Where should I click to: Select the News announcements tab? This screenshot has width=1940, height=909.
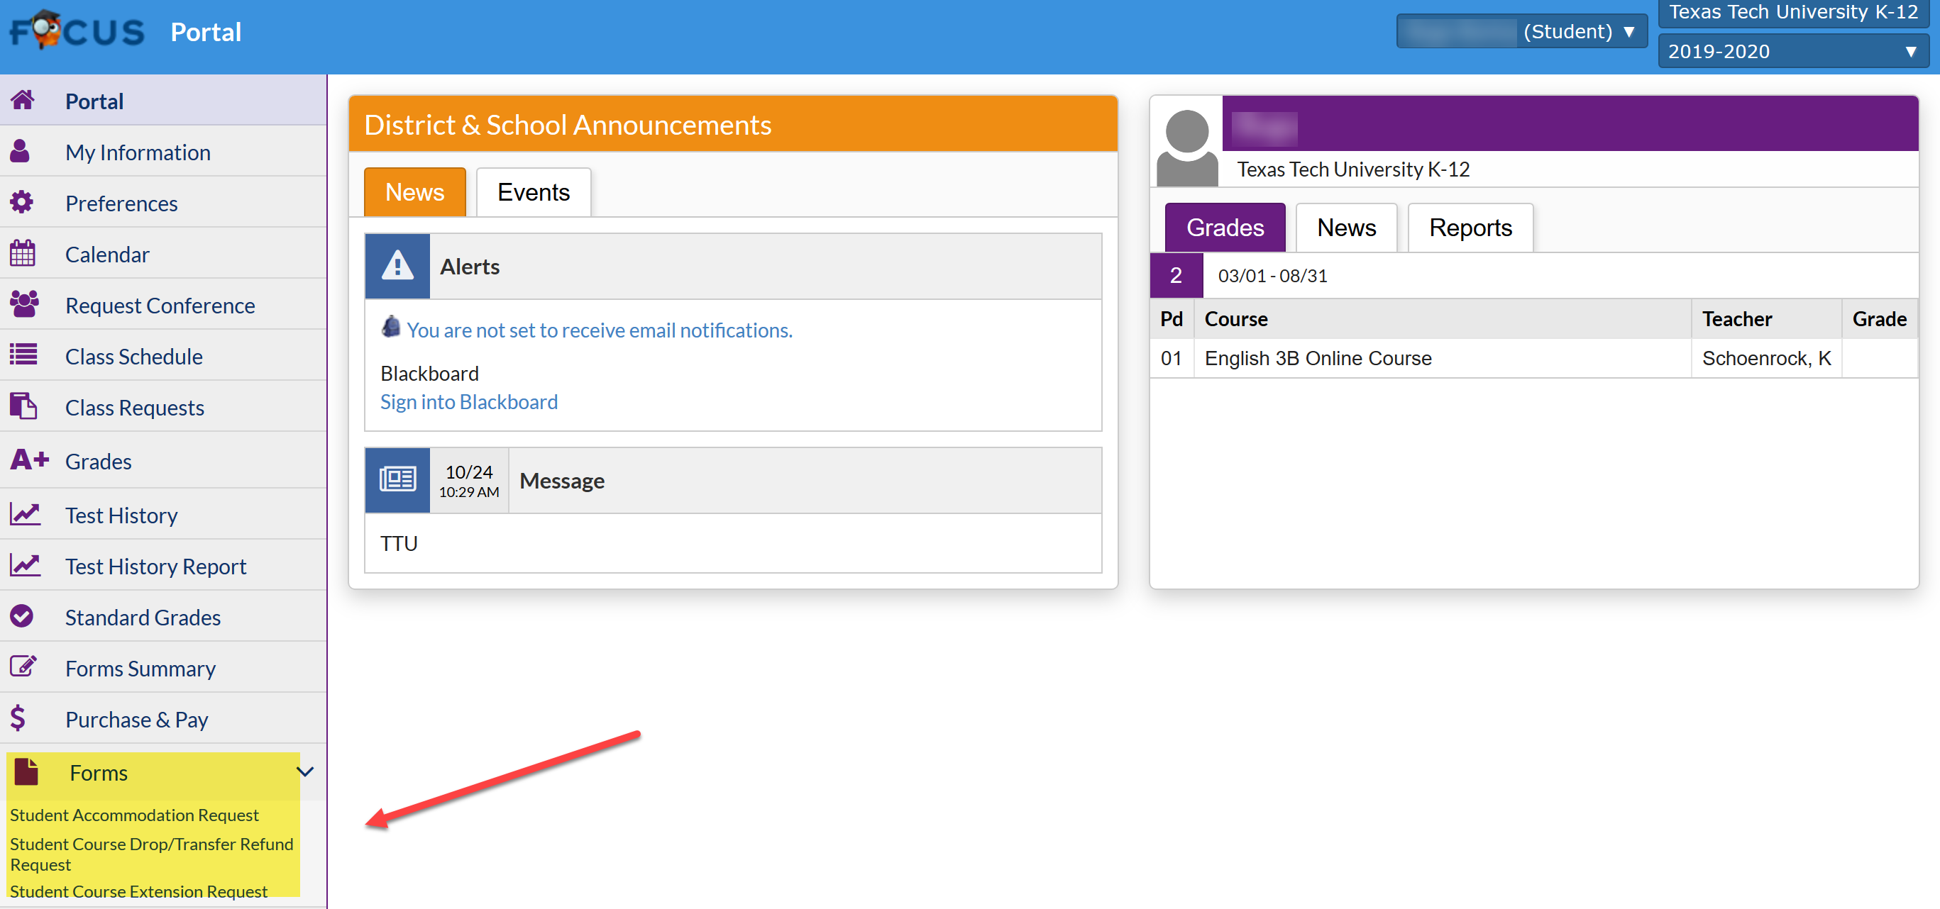click(x=415, y=192)
